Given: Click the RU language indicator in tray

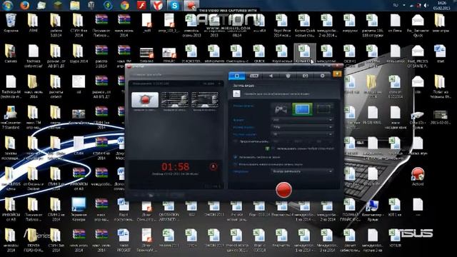Looking at the screenshot, I should [396, 5].
